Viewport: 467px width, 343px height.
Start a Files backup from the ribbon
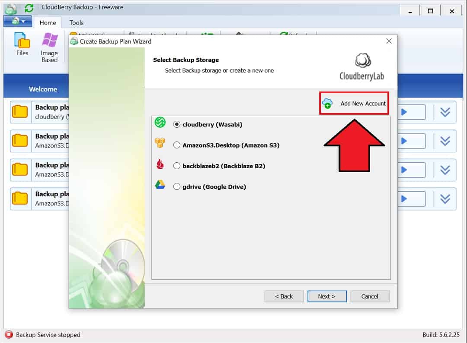click(x=22, y=44)
